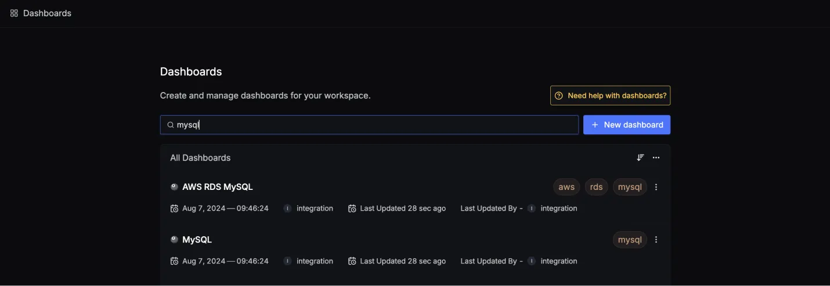Click the creator avatar in AWS RDS MySQL row
This screenshot has width=830, height=286.
(x=287, y=208)
